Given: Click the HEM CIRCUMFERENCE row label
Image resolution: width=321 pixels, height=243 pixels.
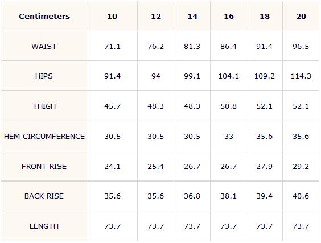Looking at the screenshot, I should click(44, 137).
